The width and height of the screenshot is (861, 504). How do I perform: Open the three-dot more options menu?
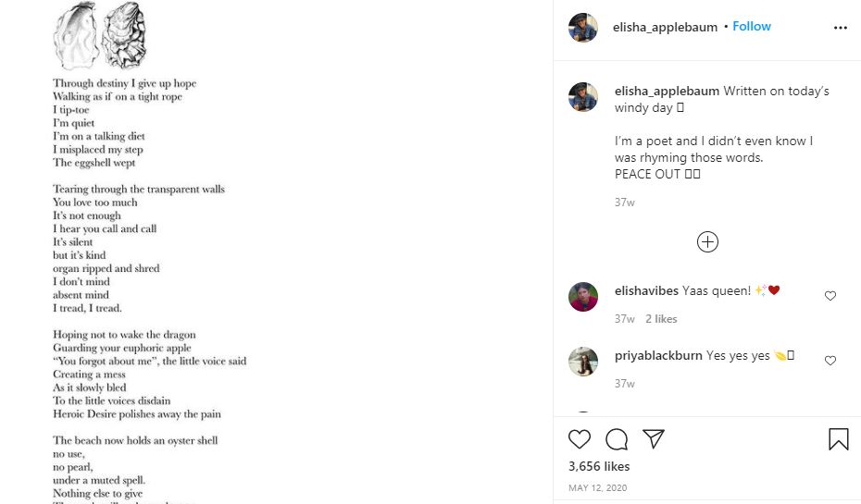pyautogui.click(x=840, y=28)
